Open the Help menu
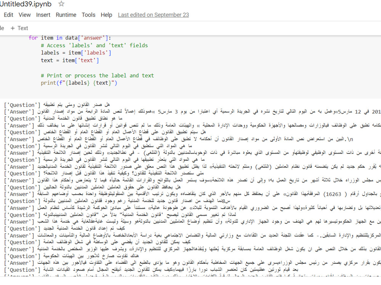This screenshot has width=381, height=285. click(106, 15)
